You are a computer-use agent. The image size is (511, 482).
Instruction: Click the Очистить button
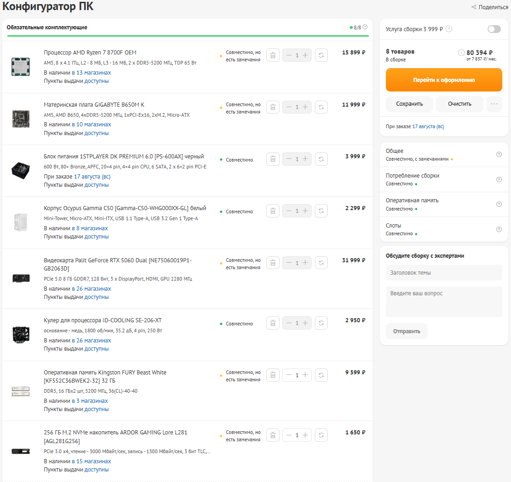460,104
